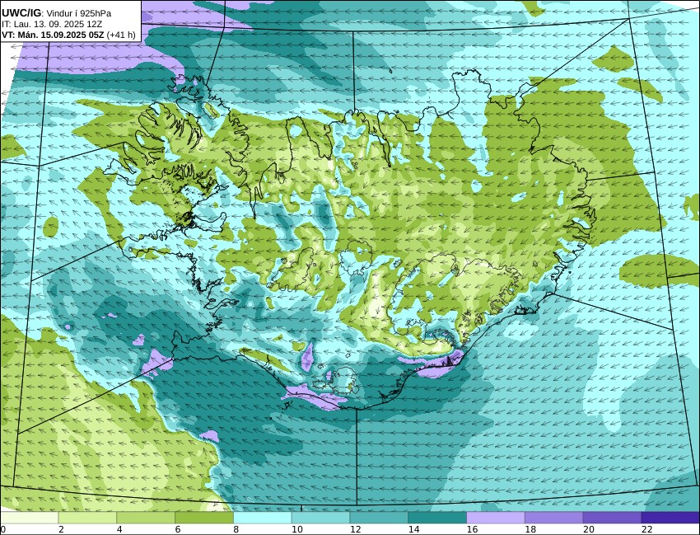Click the 'IT: Lau. 13. 09. 2025 12Z' line
This screenshot has width=700, height=535.
point(52,24)
